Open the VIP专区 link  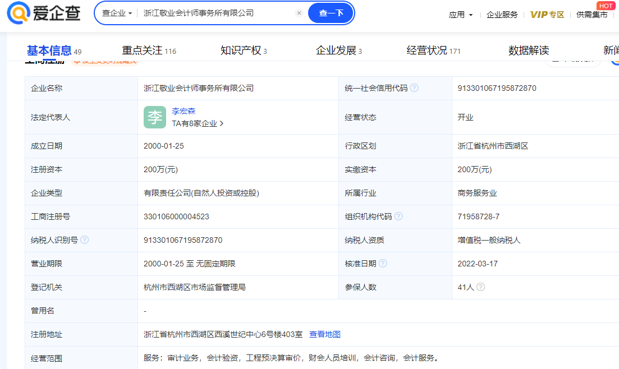point(547,15)
